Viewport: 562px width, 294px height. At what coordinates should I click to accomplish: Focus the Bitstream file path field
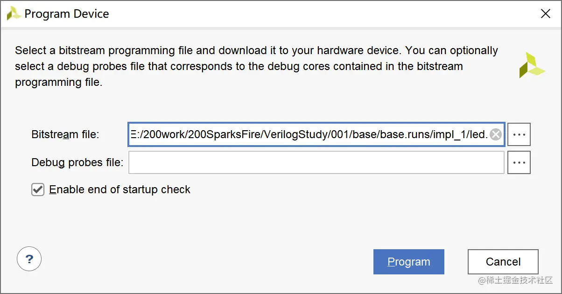[x=316, y=135]
